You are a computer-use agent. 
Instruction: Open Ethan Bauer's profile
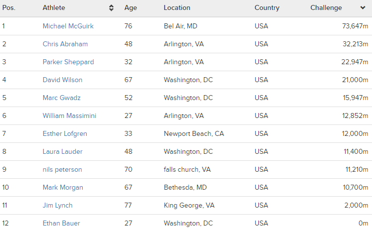[61, 223]
